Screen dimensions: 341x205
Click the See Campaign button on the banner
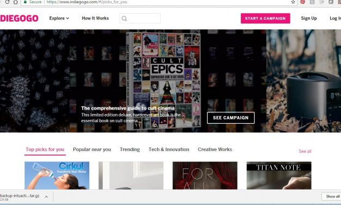[231, 118]
